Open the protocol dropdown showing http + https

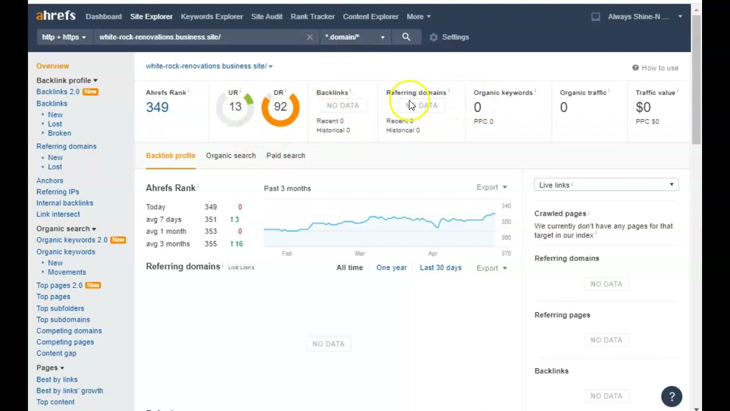[x=64, y=37]
